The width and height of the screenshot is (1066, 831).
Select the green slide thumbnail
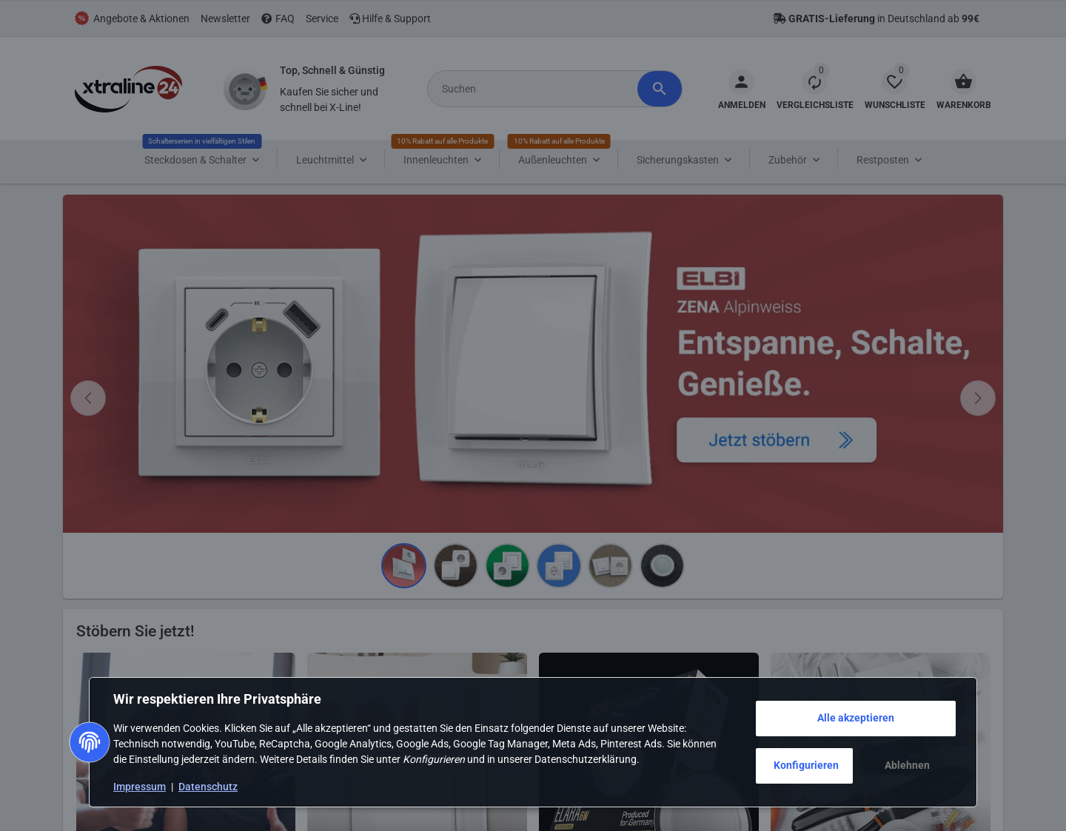(507, 565)
